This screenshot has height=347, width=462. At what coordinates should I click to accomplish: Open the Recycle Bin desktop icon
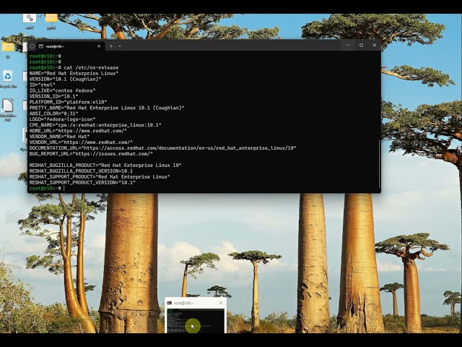point(8,79)
